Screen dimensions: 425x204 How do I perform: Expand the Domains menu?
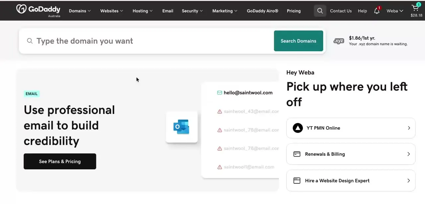80,11
